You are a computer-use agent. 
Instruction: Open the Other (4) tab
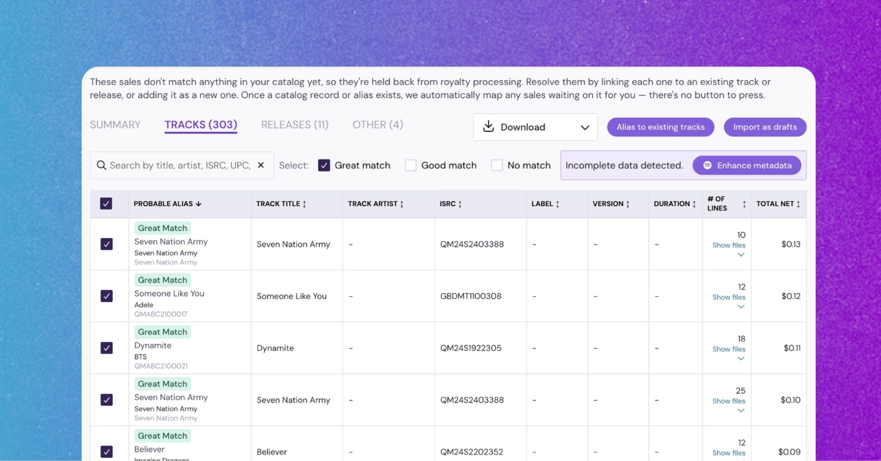pyautogui.click(x=378, y=125)
